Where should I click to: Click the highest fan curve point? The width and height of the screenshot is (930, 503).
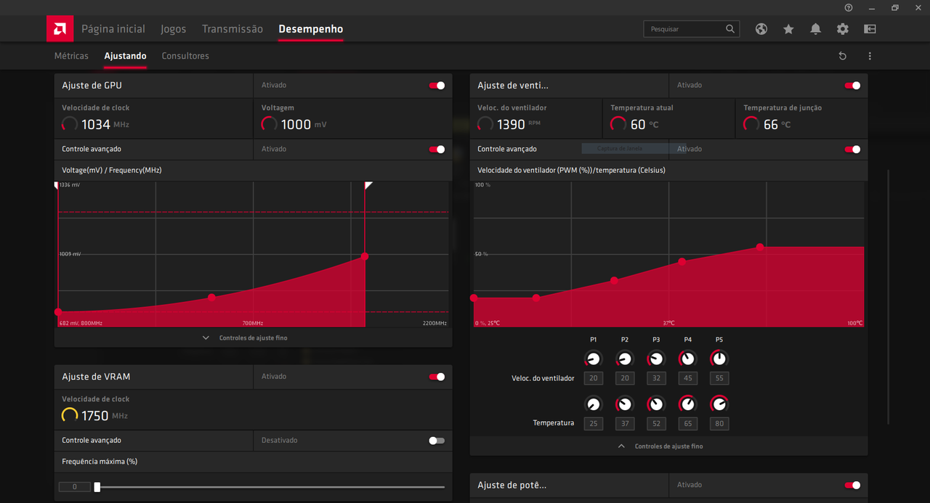[x=760, y=247]
